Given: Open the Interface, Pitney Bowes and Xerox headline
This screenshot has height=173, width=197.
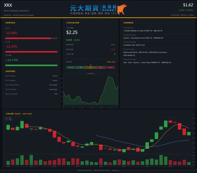Looking at the screenshot, I should 143,38.
